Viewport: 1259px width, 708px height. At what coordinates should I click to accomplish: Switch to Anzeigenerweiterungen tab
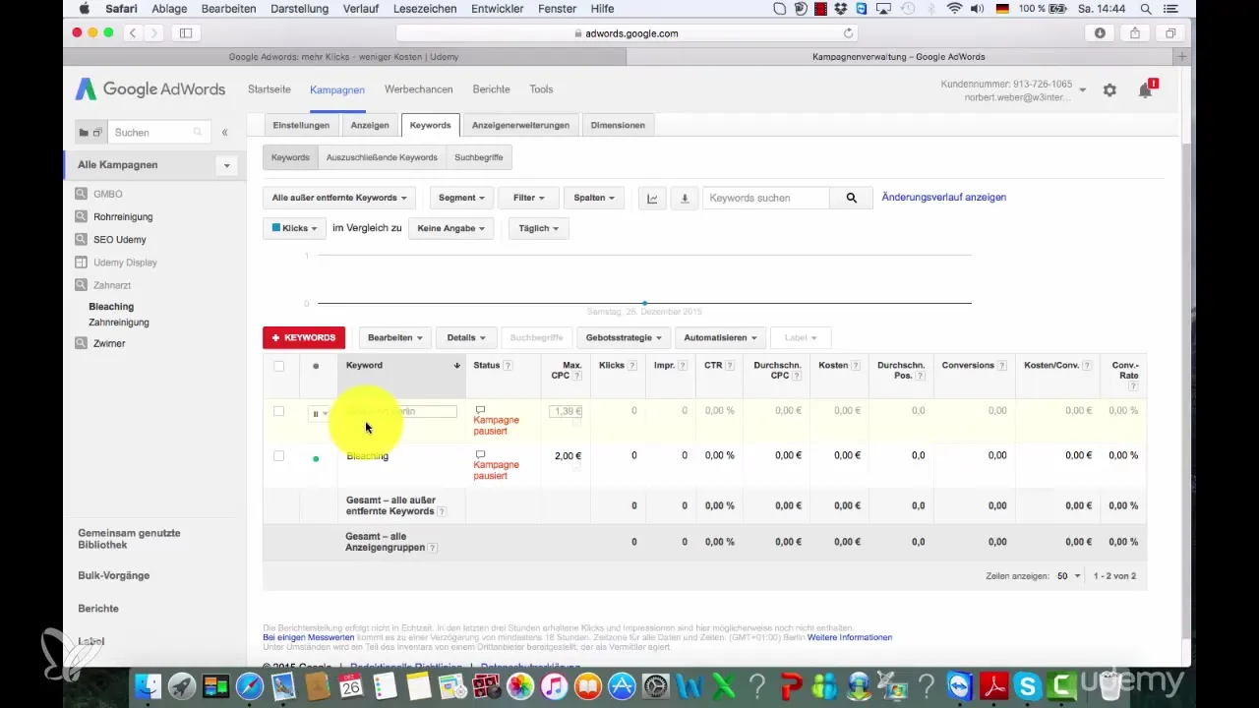click(x=520, y=125)
